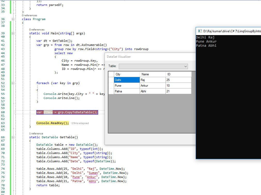The height and width of the screenshot is (195, 261).
Task: Click the console window title bar icon
Action: (200, 31)
